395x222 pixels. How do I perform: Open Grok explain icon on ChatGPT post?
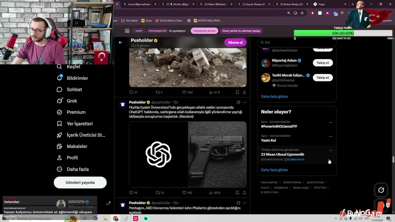click(x=238, y=102)
